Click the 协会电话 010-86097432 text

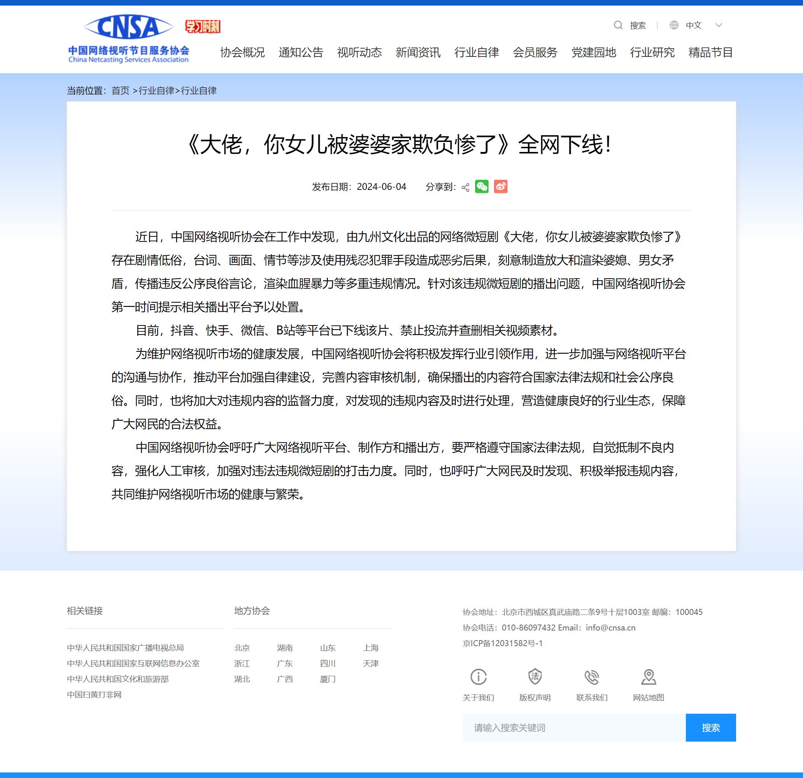tap(509, 628)
